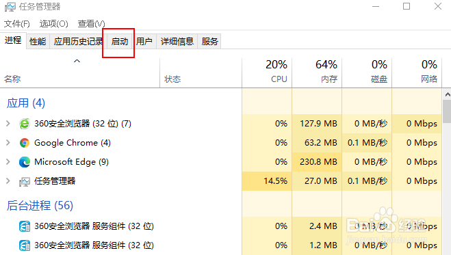
Task: Select the 应用 (4) group heading
Action: (x=26, y=103)
